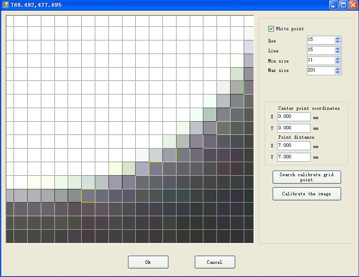Close the calibration window

tap(353, 5)
